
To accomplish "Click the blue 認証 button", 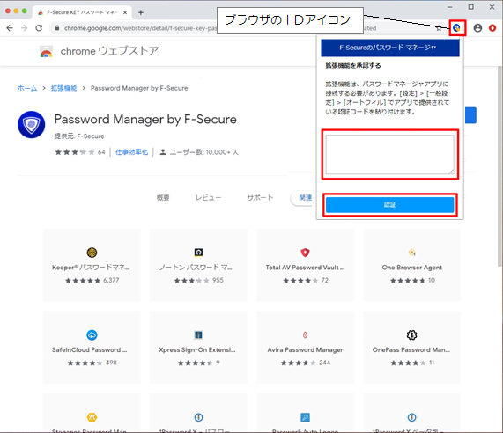I will click(x=389, y=205).
